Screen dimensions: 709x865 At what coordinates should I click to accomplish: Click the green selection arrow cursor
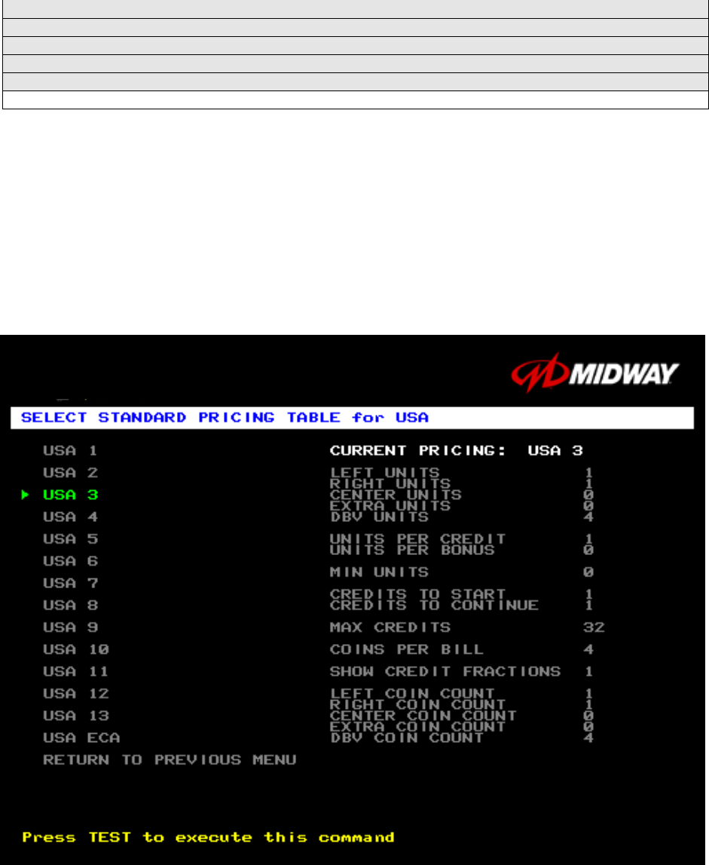25,495
